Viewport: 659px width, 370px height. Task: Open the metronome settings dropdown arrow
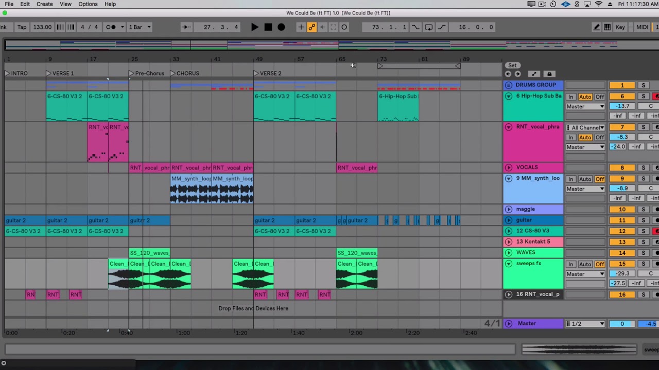pos(122,27)
